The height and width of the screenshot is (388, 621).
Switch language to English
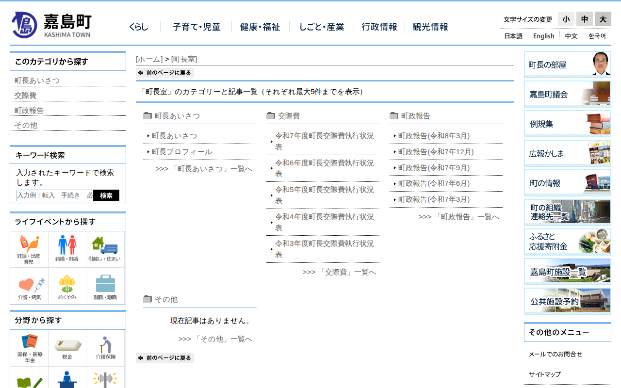point(543,36)
